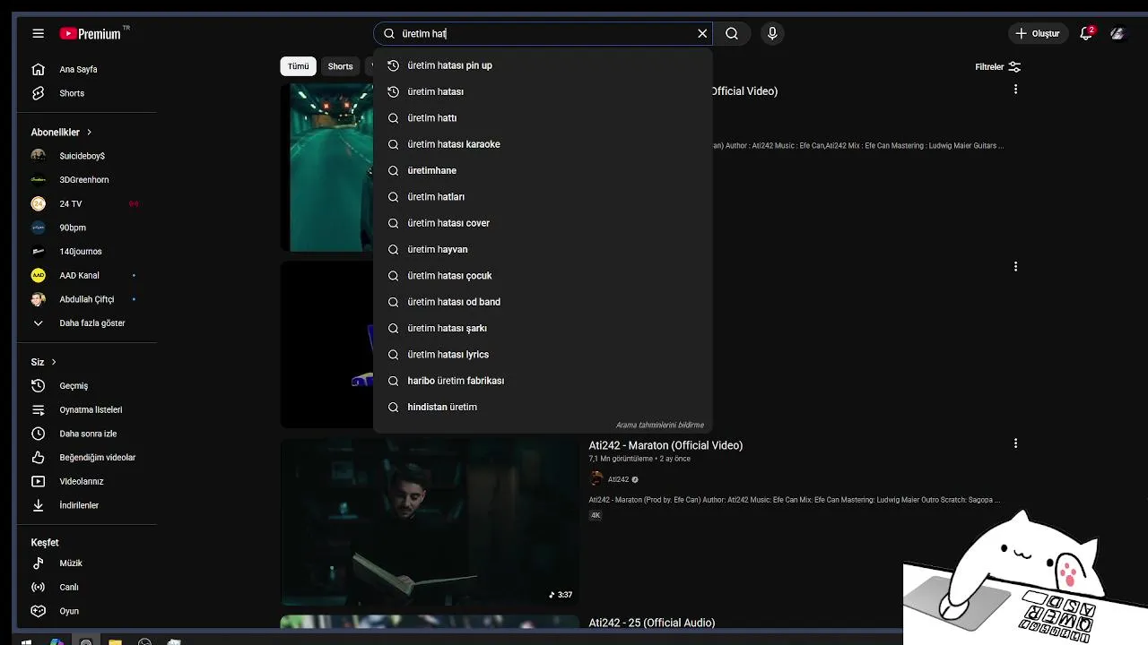
Task: Open the account avatar menu
Action: [1118, 33]
